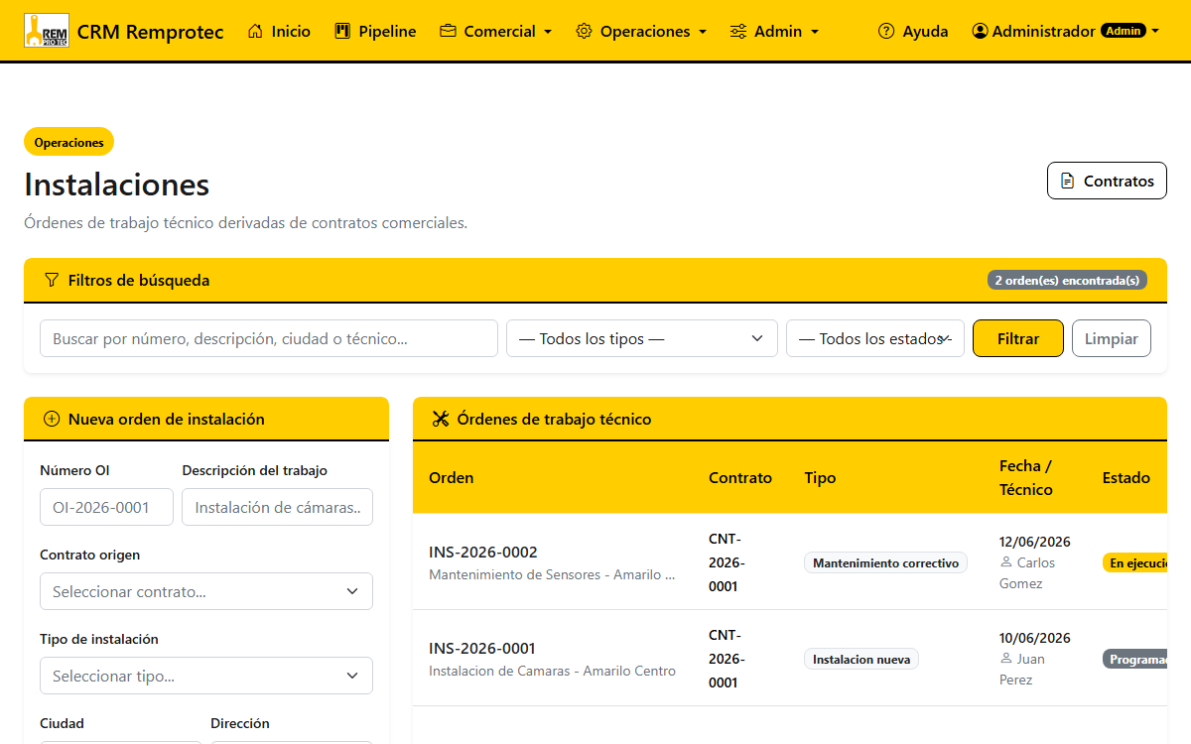Go to Inicio in the navbar
Viewport: 1191px width, 744px height.
tap(279, 32)
